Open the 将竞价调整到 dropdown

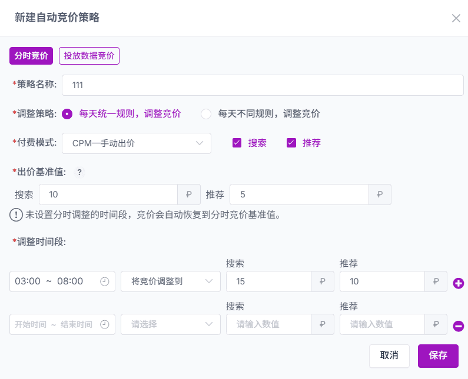(x=171, y=281)
